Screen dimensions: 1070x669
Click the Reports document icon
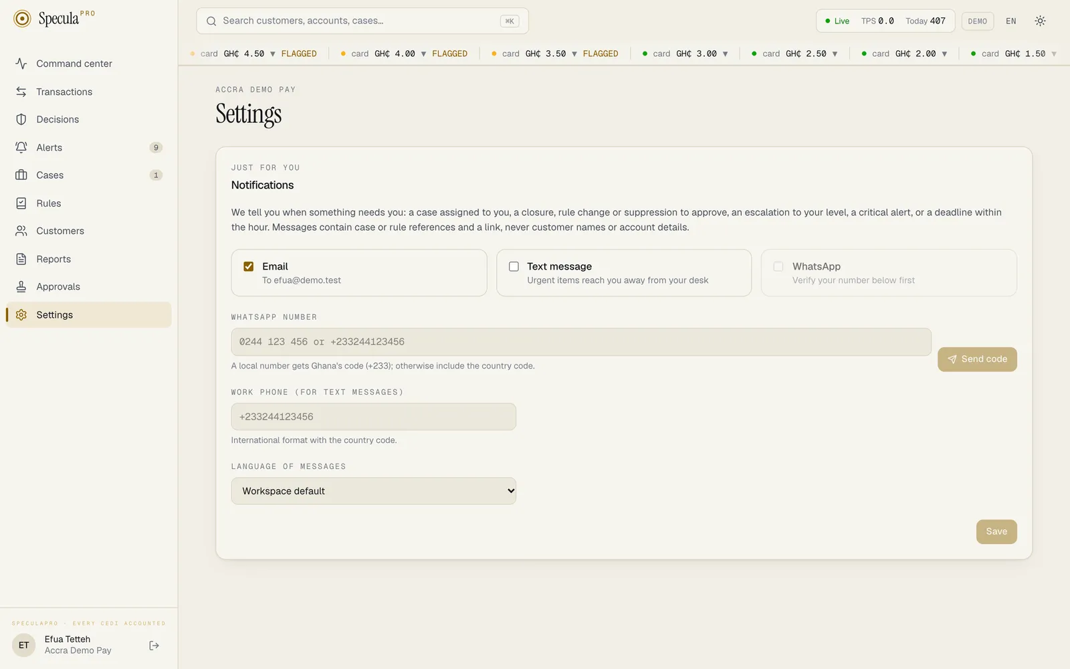(21, 259)
